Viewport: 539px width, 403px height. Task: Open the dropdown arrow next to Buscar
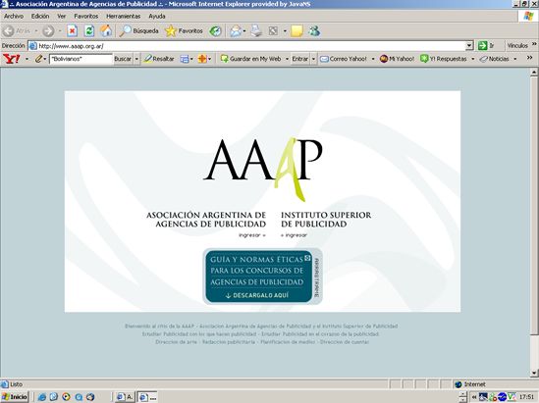click(x=136, y=59)
